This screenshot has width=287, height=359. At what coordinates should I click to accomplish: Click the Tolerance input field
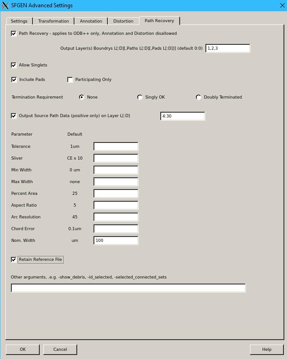coord(116,146)
